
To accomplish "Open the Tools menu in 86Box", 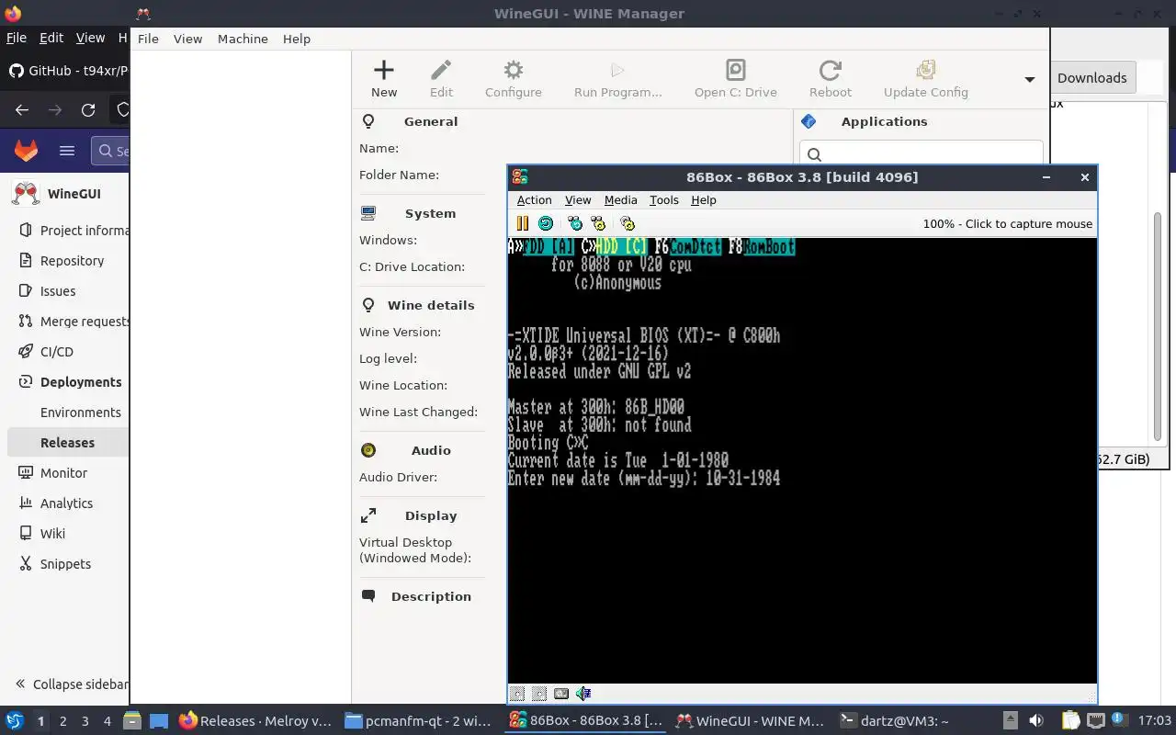I will pyautogui.click(x=663, y=199).
